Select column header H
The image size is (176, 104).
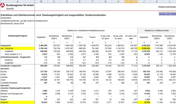click(x=118, y=1)
